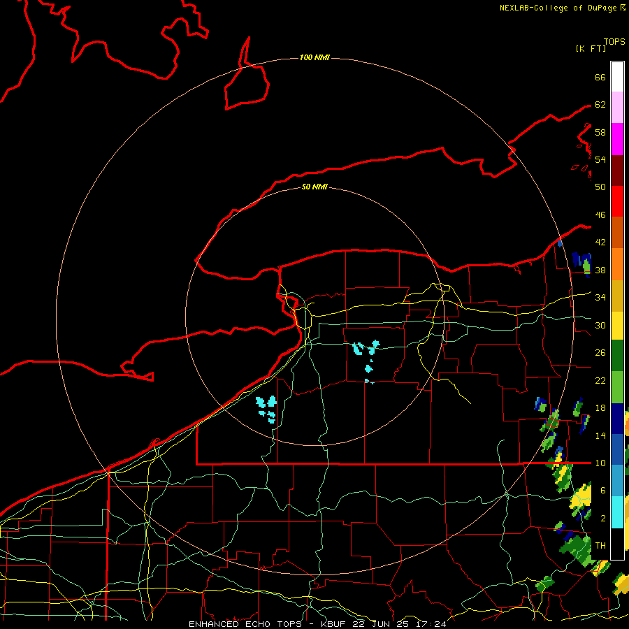Screen dimensions: 629x629
Task: Pick the navy legend swatch
Action: click(617, 419)
